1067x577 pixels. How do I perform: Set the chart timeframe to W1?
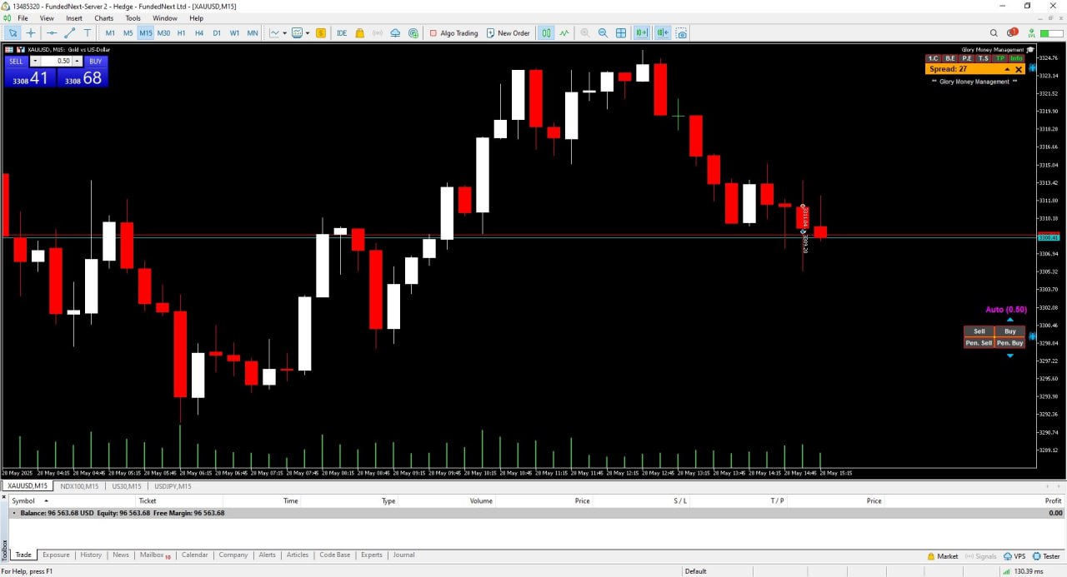234,33
